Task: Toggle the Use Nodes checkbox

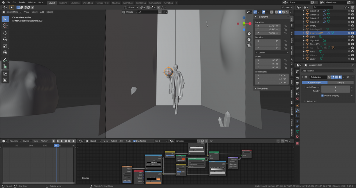Action: click(135, 141)
